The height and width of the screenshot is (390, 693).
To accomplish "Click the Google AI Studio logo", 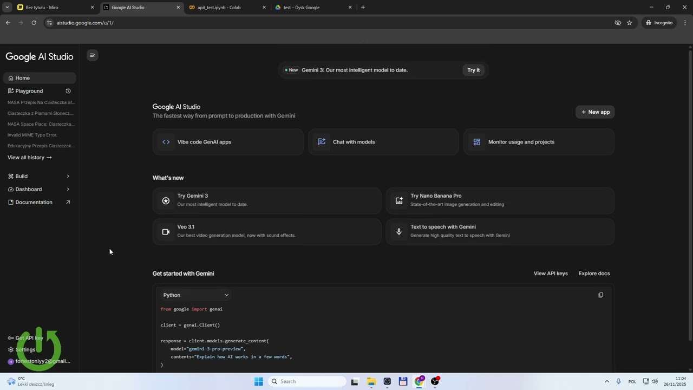I will pyautogui.click(x=39, y=56).
